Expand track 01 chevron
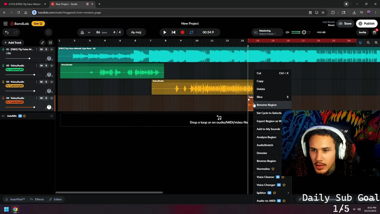Viewport: 380px width, 214px height. coord(51,49)
